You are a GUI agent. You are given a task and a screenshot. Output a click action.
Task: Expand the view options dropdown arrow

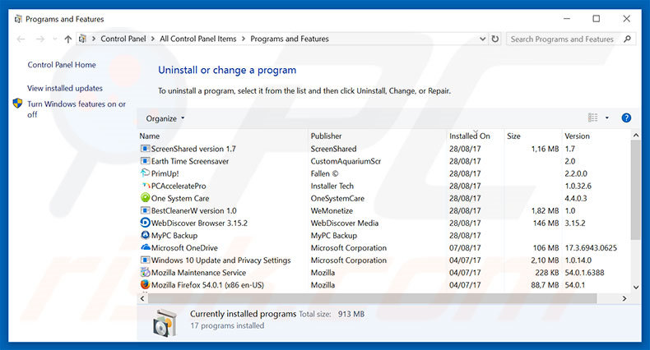(x=607, y=118)
